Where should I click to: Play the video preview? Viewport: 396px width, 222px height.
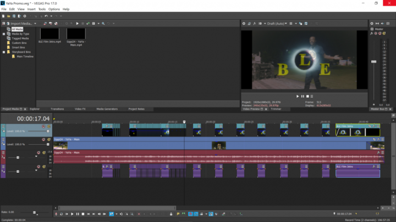[x=298, y=96]
